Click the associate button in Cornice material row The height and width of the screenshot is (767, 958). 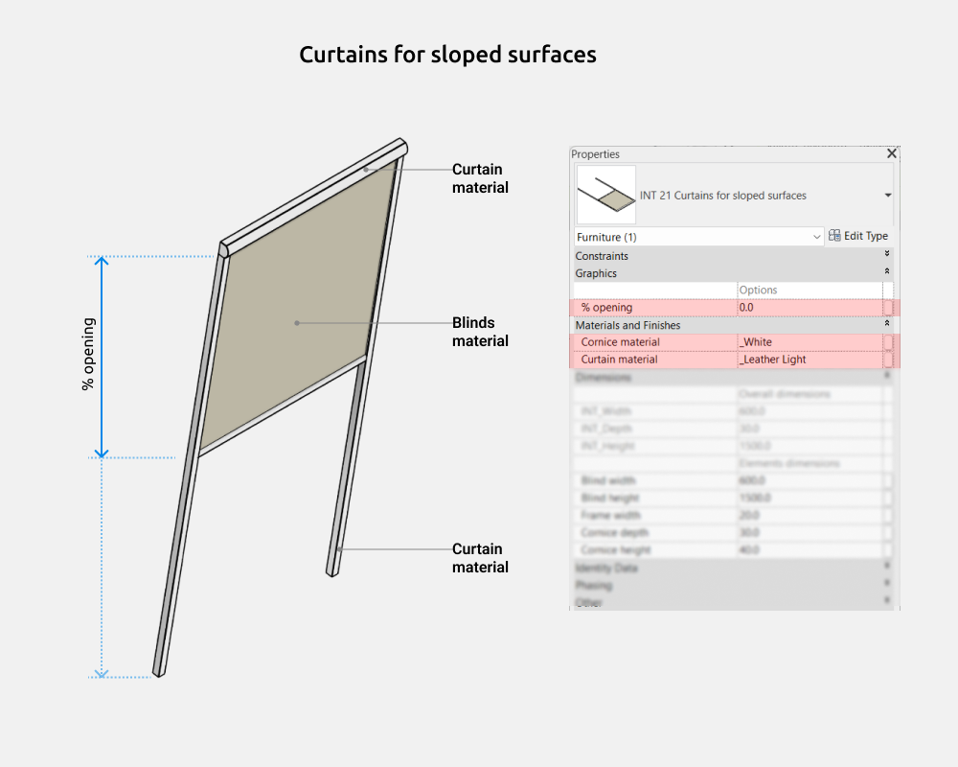(x=888, y=342)
